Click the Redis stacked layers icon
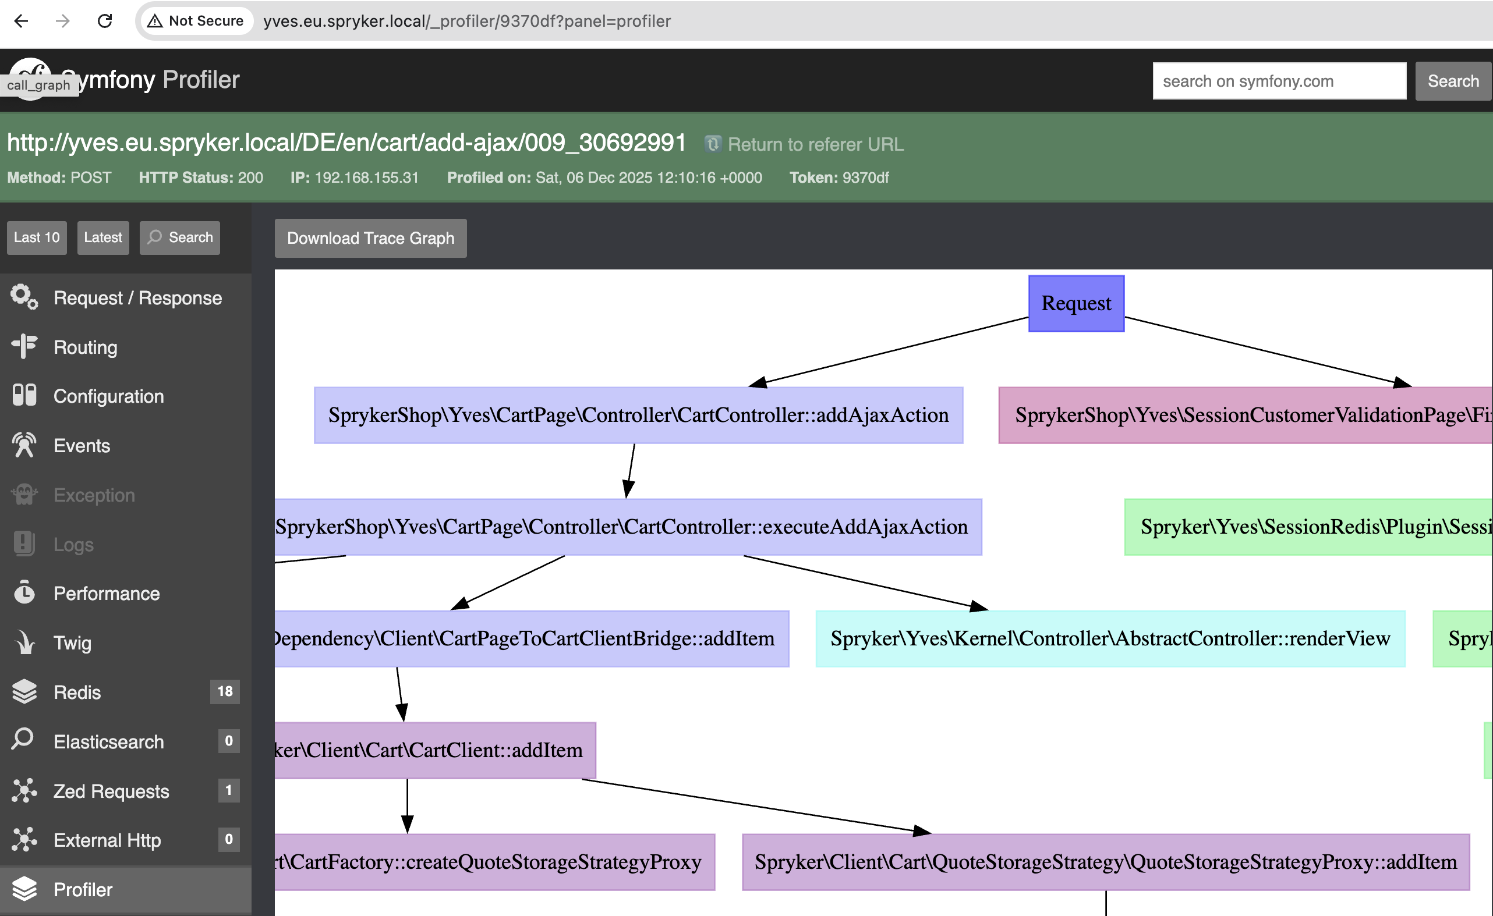This screenshot has width=1493, height=916. [24, 692]
